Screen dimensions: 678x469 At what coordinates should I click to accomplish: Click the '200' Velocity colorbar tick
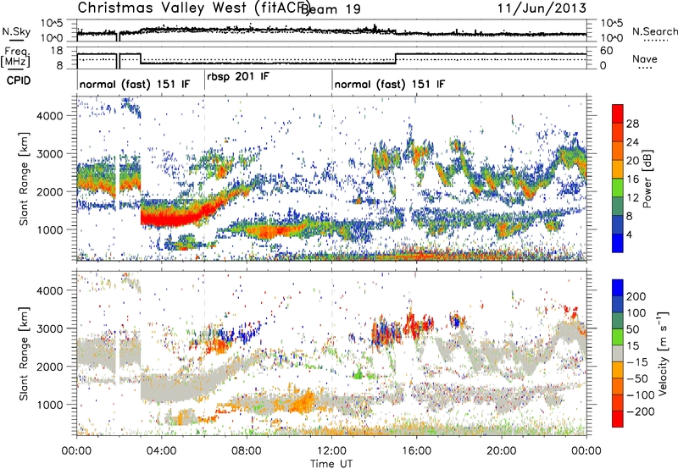[x=636, y=296]
